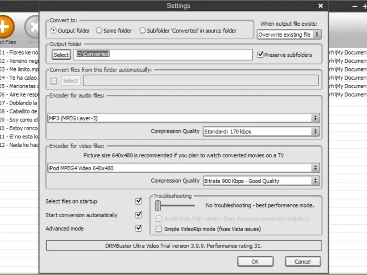The width and height of the screenshot is (367, 275).
Task: Select the '02 - Veneno negr' file row
Action: 19,61
